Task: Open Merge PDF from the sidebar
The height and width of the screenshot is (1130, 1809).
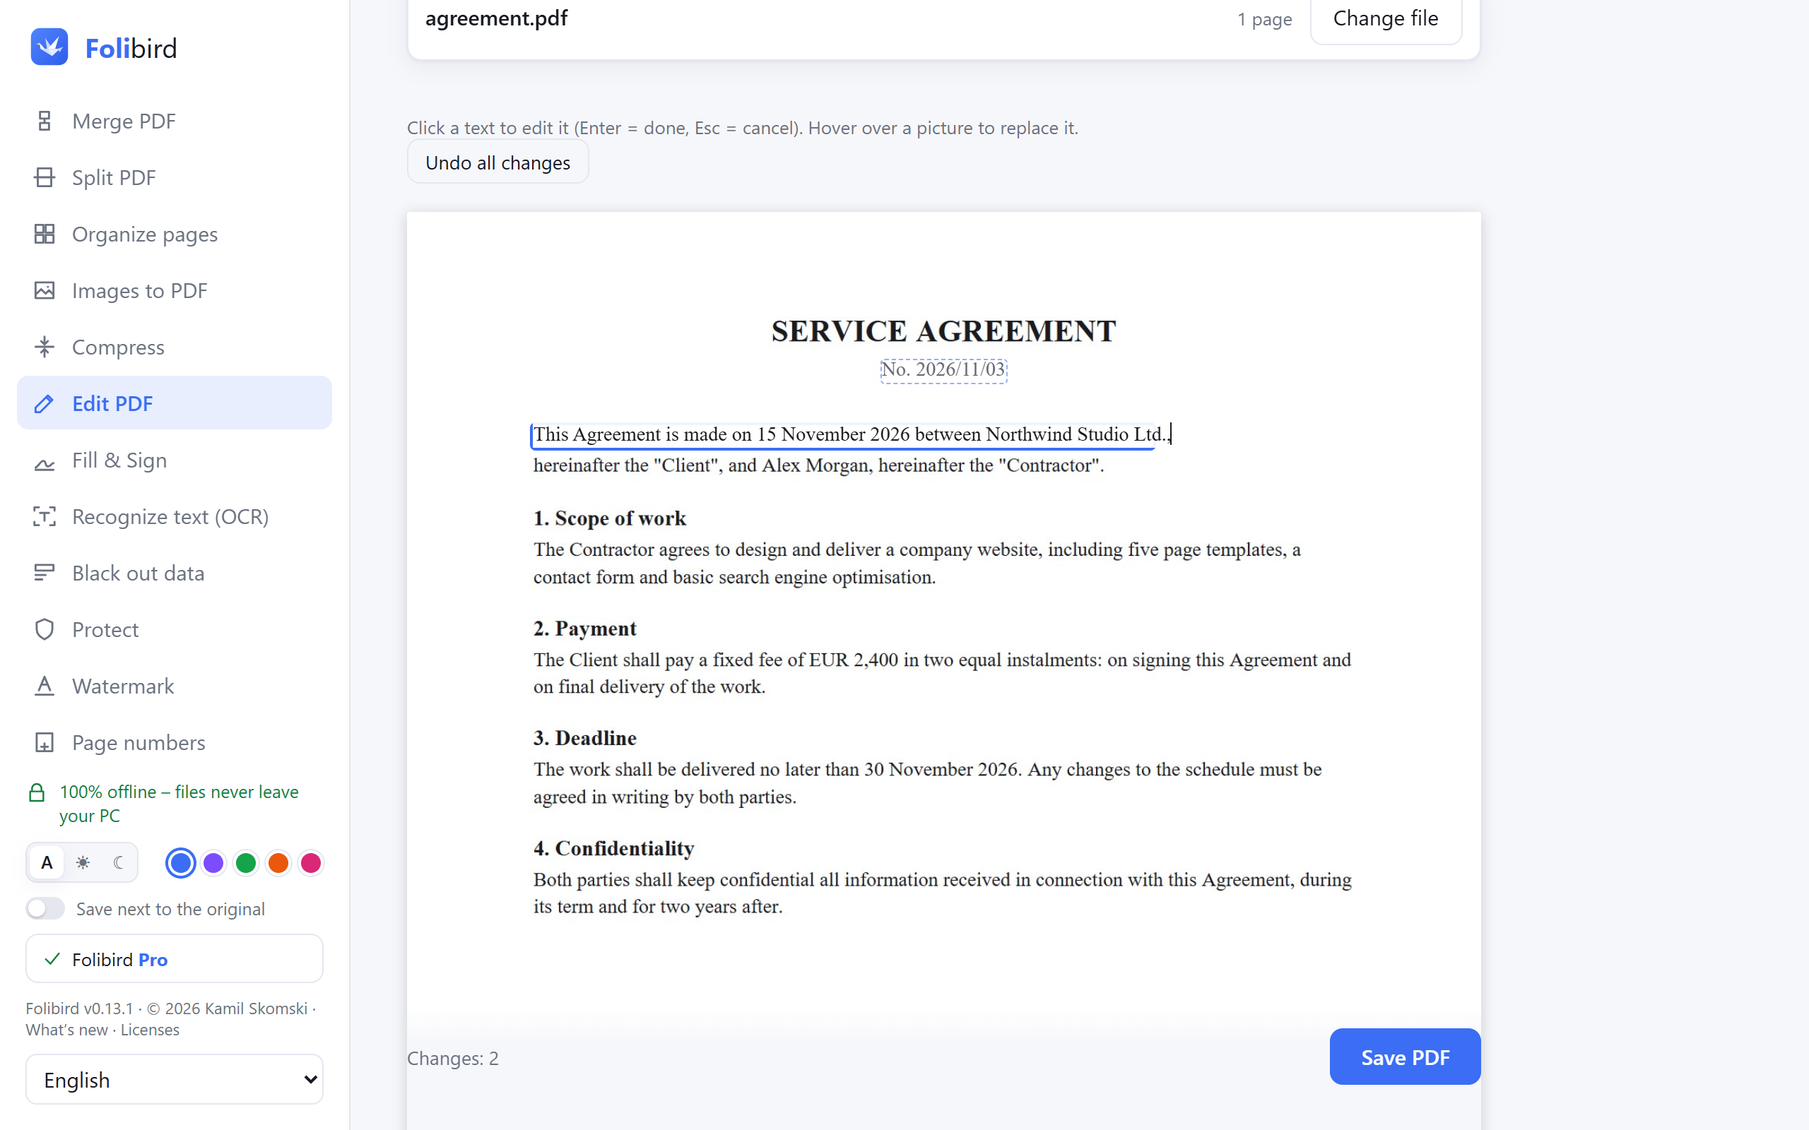Action: tap(174, 121)
